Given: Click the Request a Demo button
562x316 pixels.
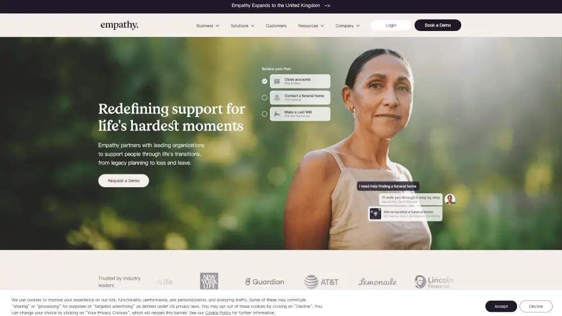Looking at the screenshot, I should (x=124, y=181).
